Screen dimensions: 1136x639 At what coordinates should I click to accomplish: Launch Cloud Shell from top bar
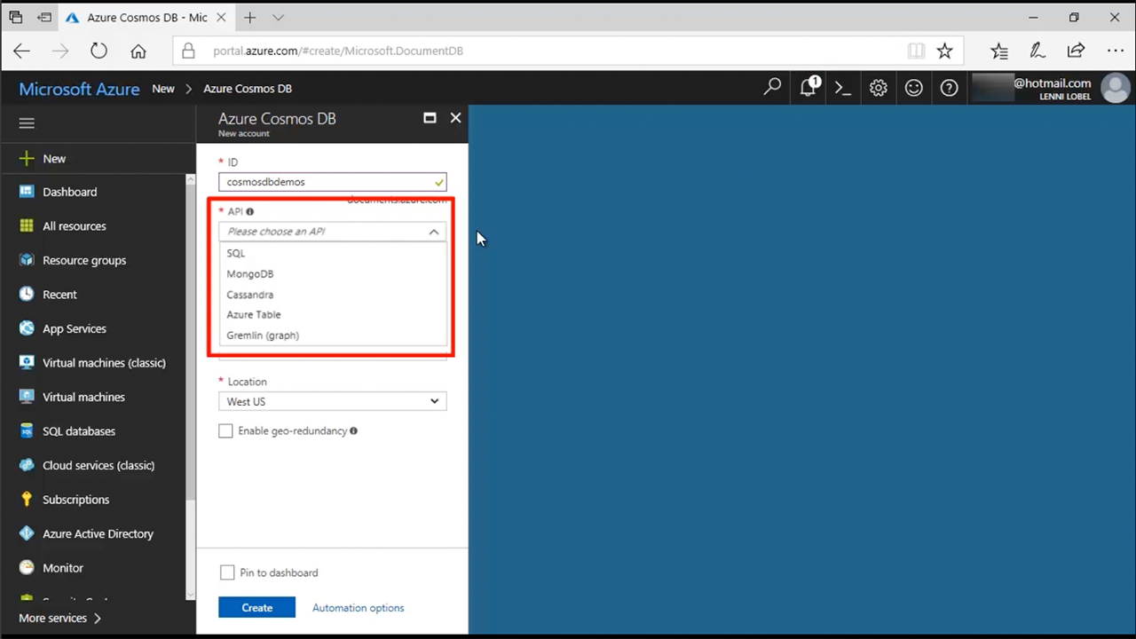tap(843, 88)
